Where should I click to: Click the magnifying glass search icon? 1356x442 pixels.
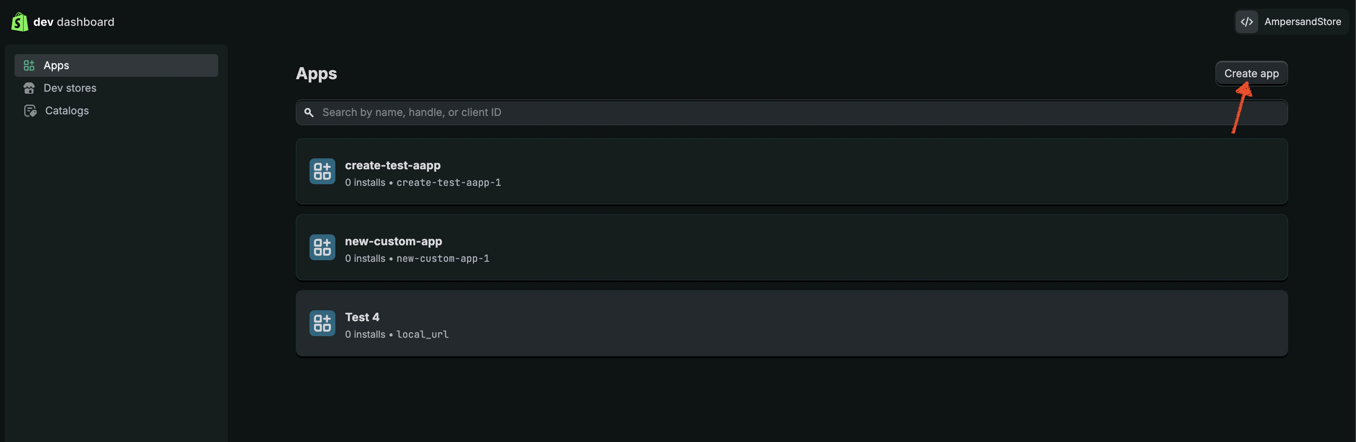point(309,112)
